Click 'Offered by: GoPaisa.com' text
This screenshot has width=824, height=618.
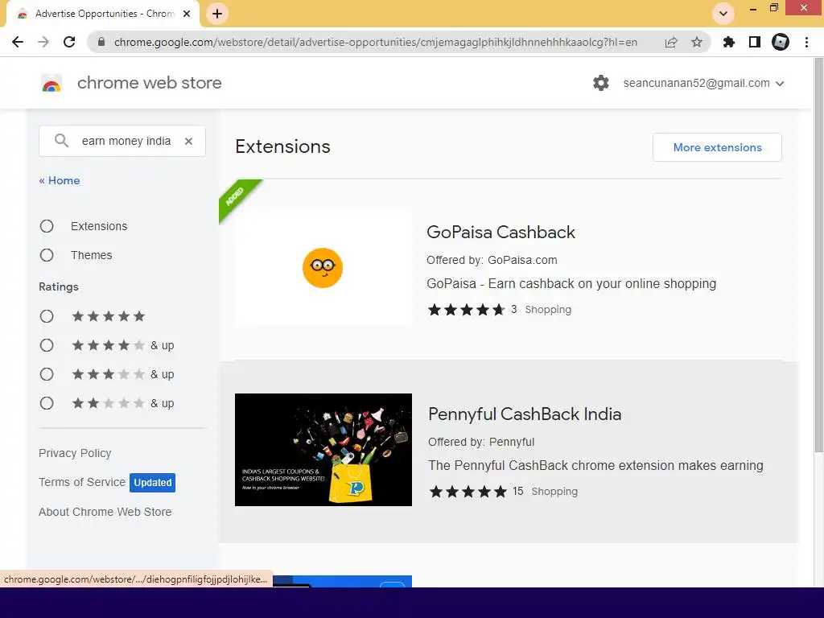pyautogui.click(x=492, y=260)
